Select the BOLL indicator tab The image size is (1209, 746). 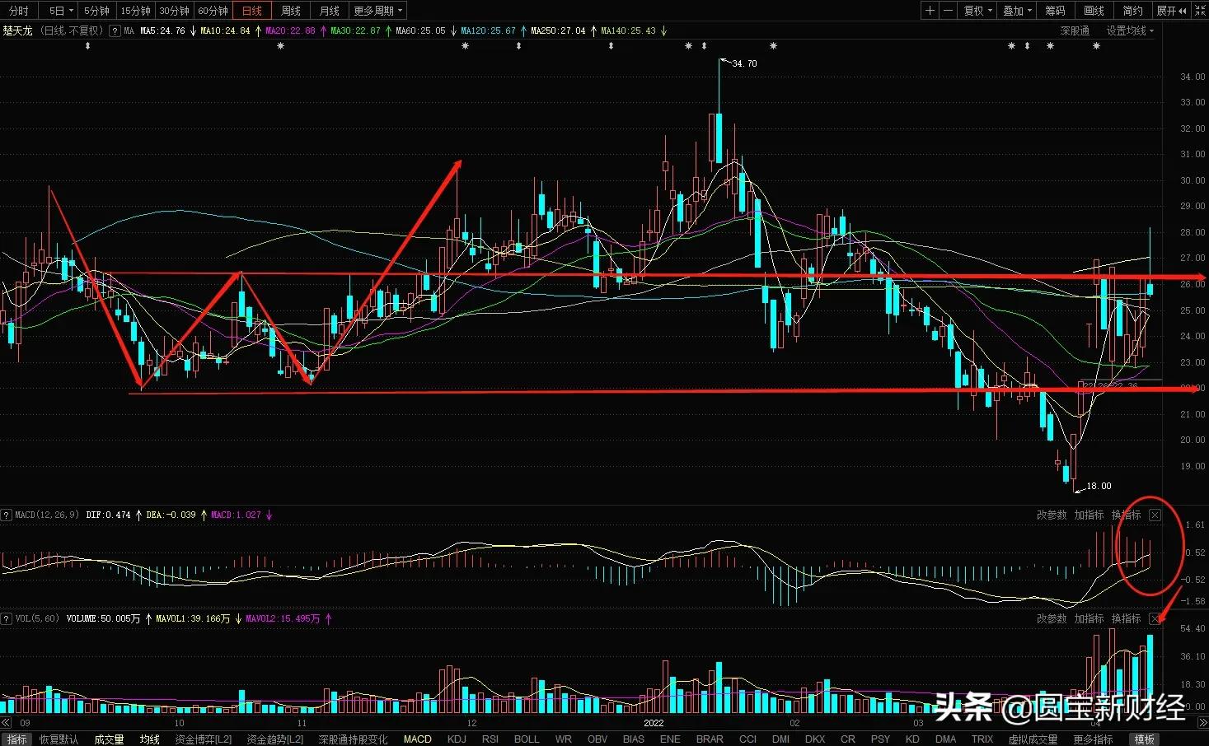coord(527,739)
